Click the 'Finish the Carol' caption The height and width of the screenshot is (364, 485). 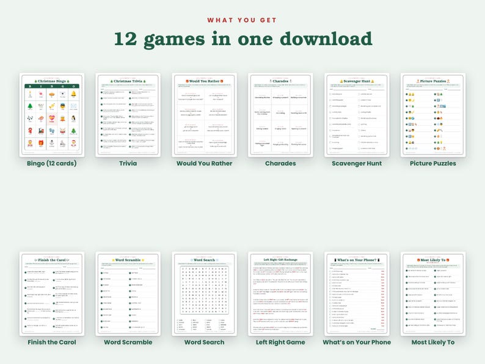click(52, 342)
